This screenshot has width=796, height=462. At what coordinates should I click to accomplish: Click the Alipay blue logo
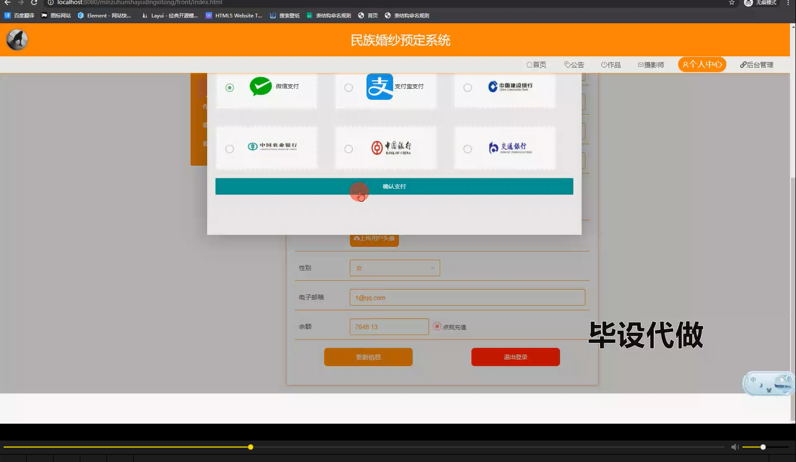[x=379, y=87]
